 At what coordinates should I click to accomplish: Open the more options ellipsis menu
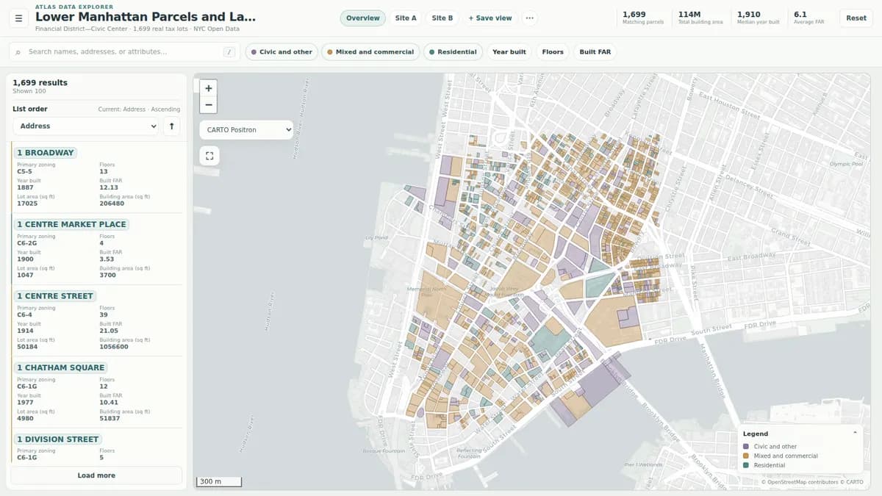529,18
